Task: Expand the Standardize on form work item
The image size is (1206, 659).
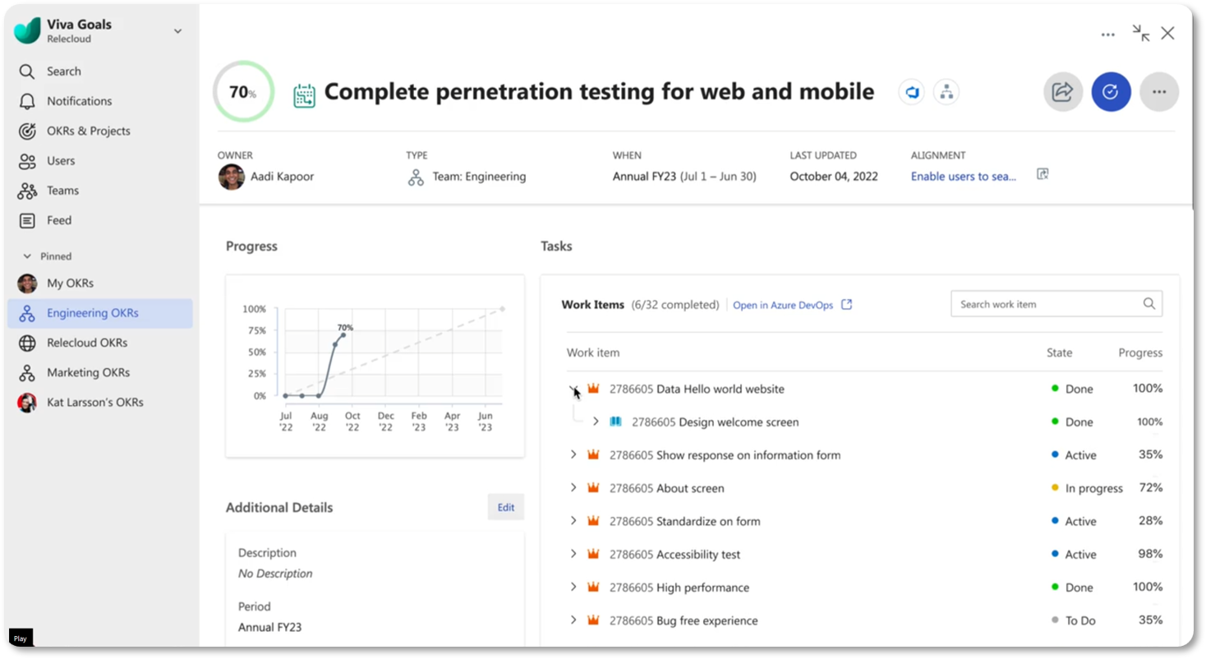Action: (573, 521)
